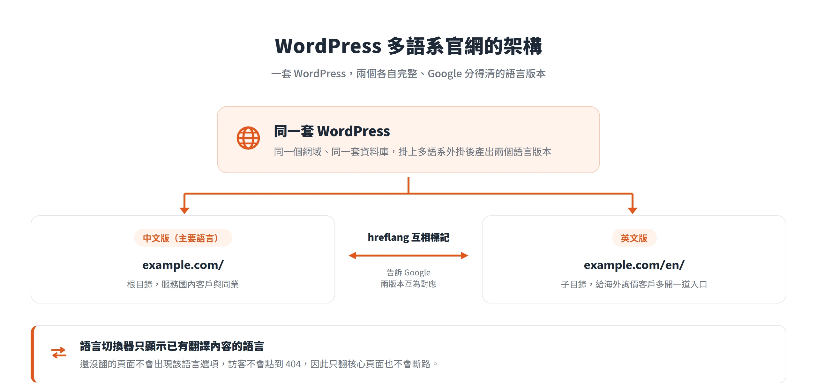This screenshot has height=391, width=817.
Task: Click the title 'WordPress 多語系官網的架構'
Action: (408, 46)
